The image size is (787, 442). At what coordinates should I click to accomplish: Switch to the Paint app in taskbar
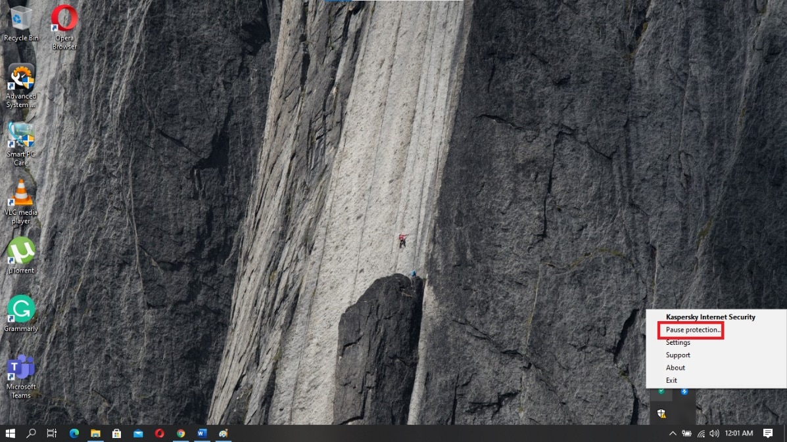(x=224, y=433)
